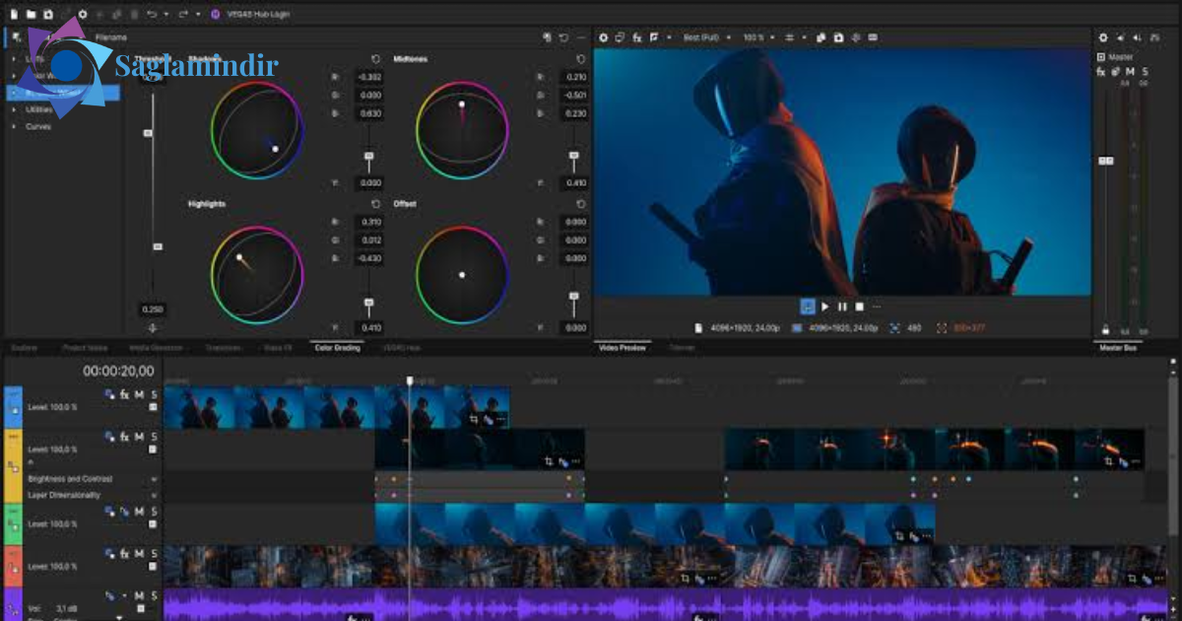
Task: Mute the blue video track
Action: pyautogui.click(x=139, y=394)
